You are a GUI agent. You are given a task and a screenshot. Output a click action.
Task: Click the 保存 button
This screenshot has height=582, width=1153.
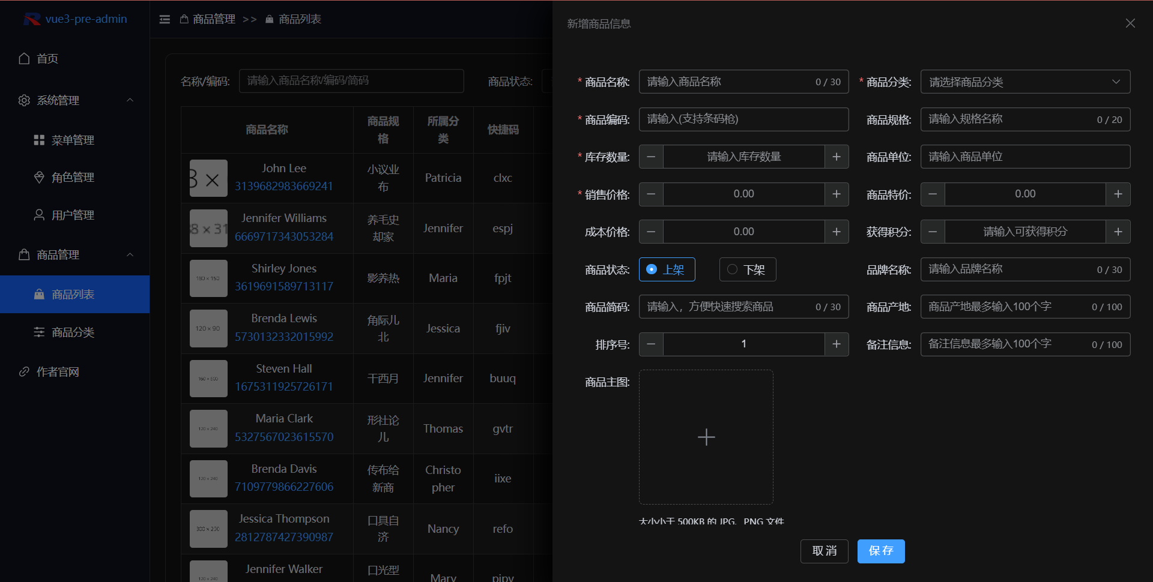pyautogui.click(x=881, y=551)
